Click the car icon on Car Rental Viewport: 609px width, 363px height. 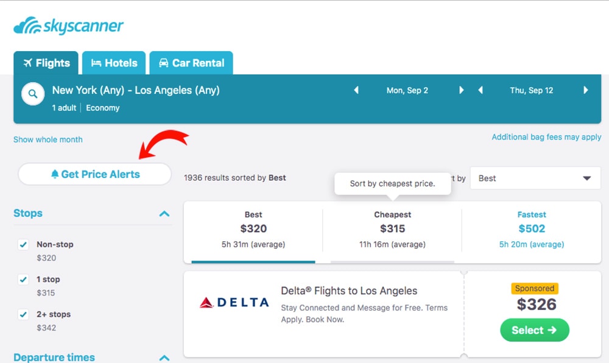coord(163,63)
